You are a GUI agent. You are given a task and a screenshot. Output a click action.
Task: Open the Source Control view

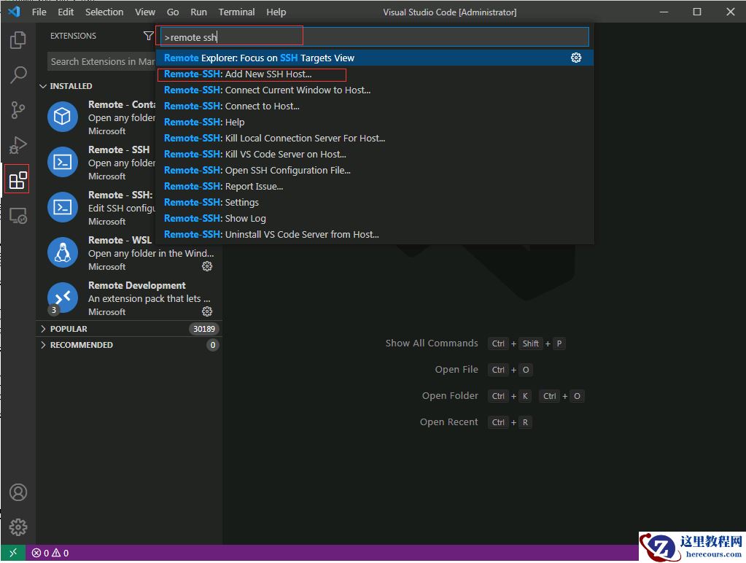(18, 110)
